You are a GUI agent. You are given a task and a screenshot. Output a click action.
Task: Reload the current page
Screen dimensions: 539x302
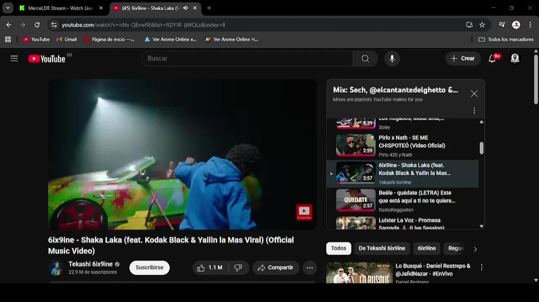pyautogui.click(x=37, y=25)
